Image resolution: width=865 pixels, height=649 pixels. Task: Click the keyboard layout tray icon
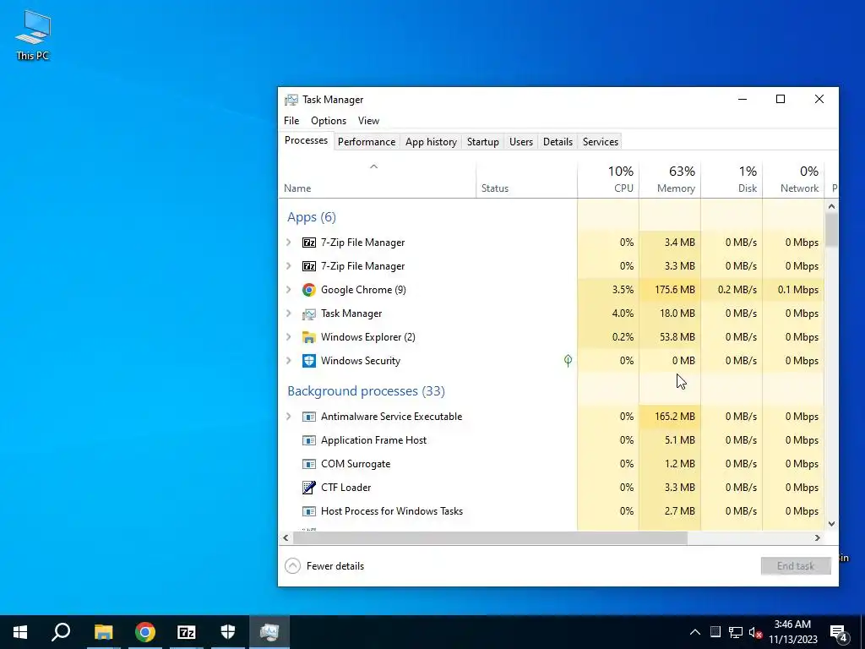click(x=715, y=632)
